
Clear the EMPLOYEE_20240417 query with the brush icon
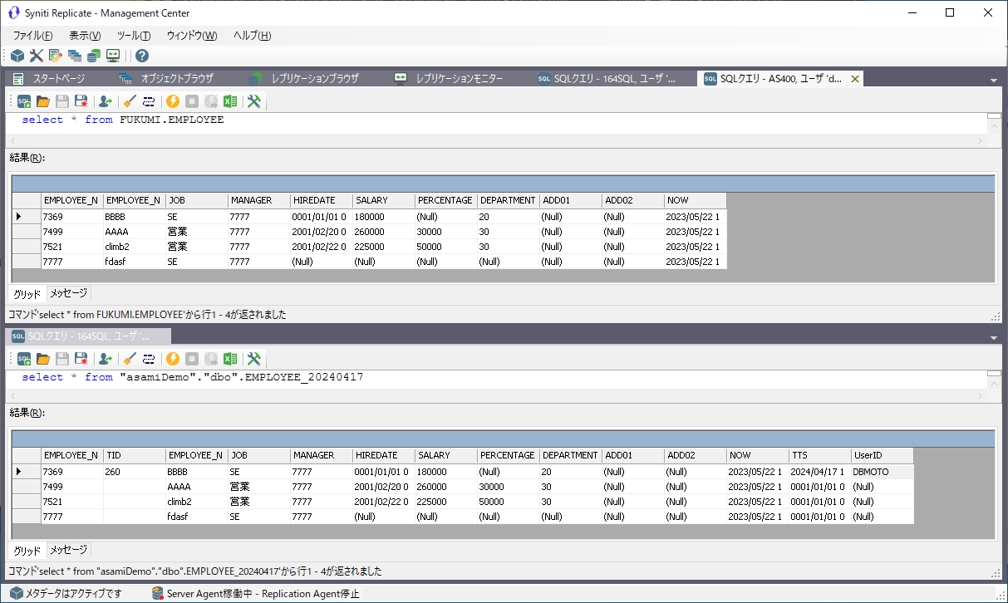(130, 359)
